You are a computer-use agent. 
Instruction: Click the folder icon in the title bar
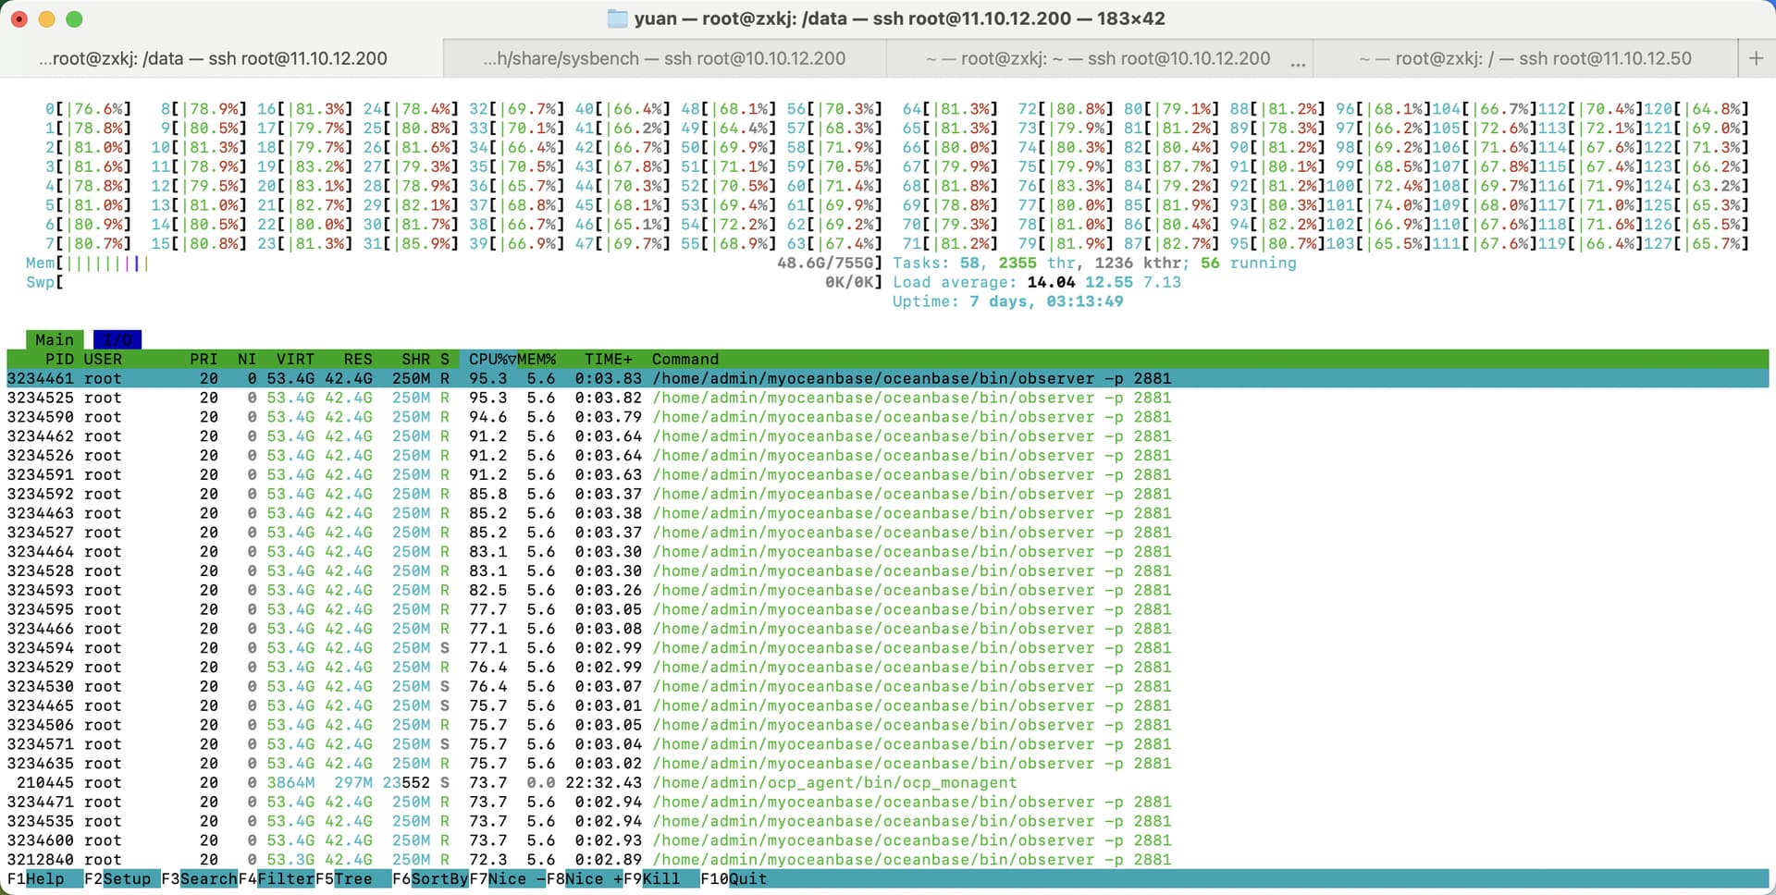pyautogui.click(x=617, y=18)
